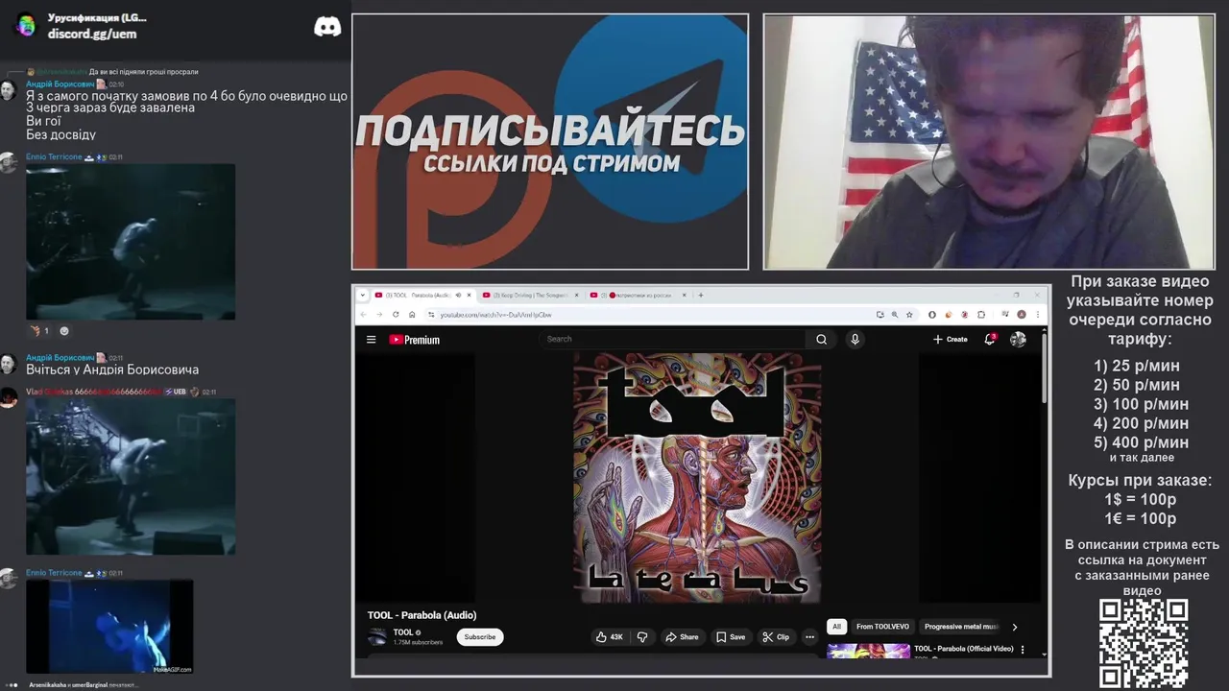Open the Discord logo icon
1229x691 pixels.
coord(327,27)
